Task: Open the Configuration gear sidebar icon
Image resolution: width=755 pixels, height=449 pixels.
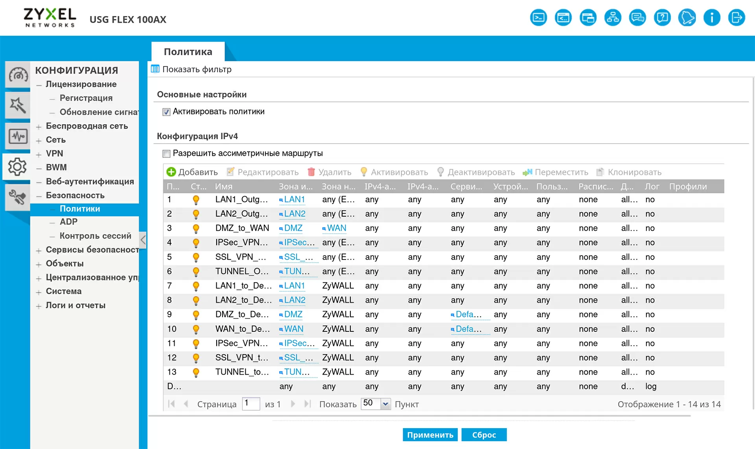Action: click(17, 167)
